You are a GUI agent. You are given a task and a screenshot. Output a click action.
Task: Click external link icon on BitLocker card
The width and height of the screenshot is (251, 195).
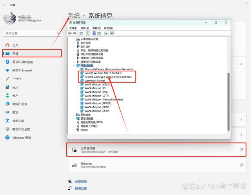tap(241, 165)
